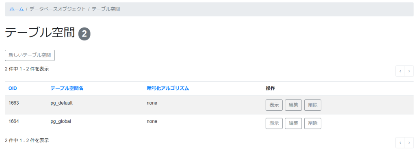Click the 操作 column header
This screenshot has height=152, width=416.
270,89
